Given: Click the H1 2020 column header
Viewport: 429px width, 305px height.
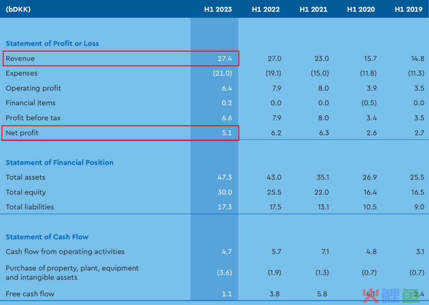Looking at the screenshot, I should tap(361, 9).
